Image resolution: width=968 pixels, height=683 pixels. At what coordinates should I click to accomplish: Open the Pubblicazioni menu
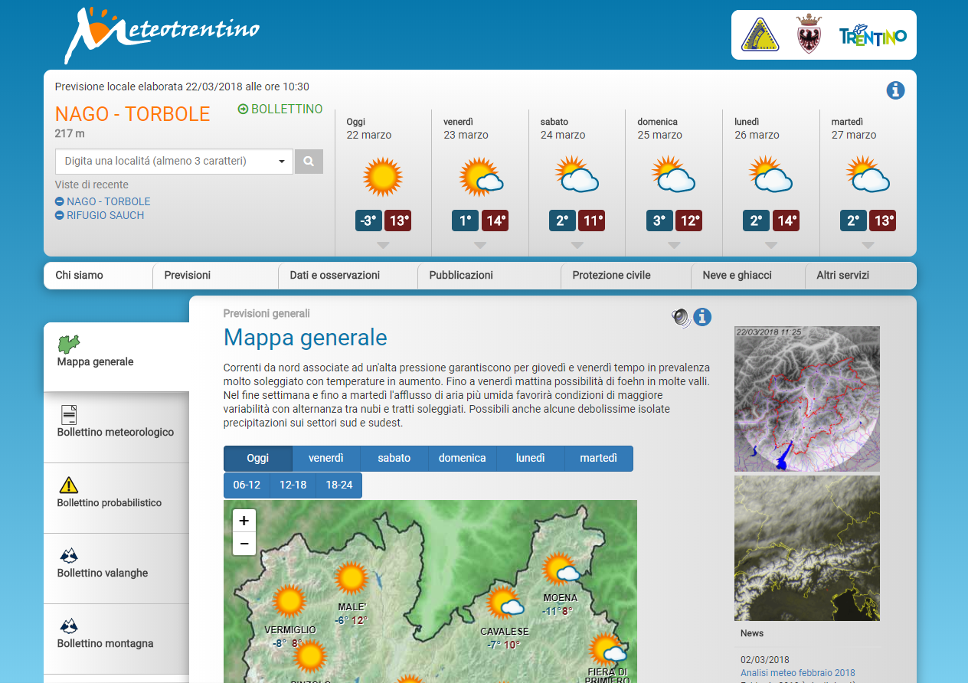489,276
